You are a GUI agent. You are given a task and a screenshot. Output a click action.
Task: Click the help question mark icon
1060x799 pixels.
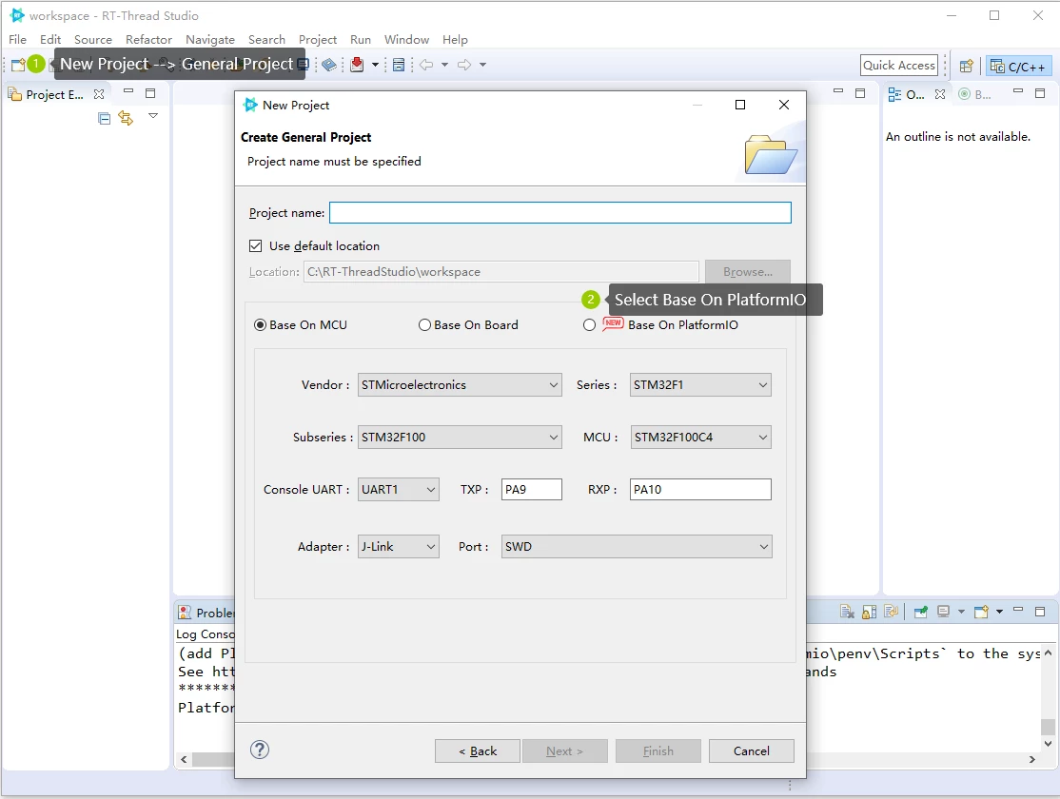(260, 750)
